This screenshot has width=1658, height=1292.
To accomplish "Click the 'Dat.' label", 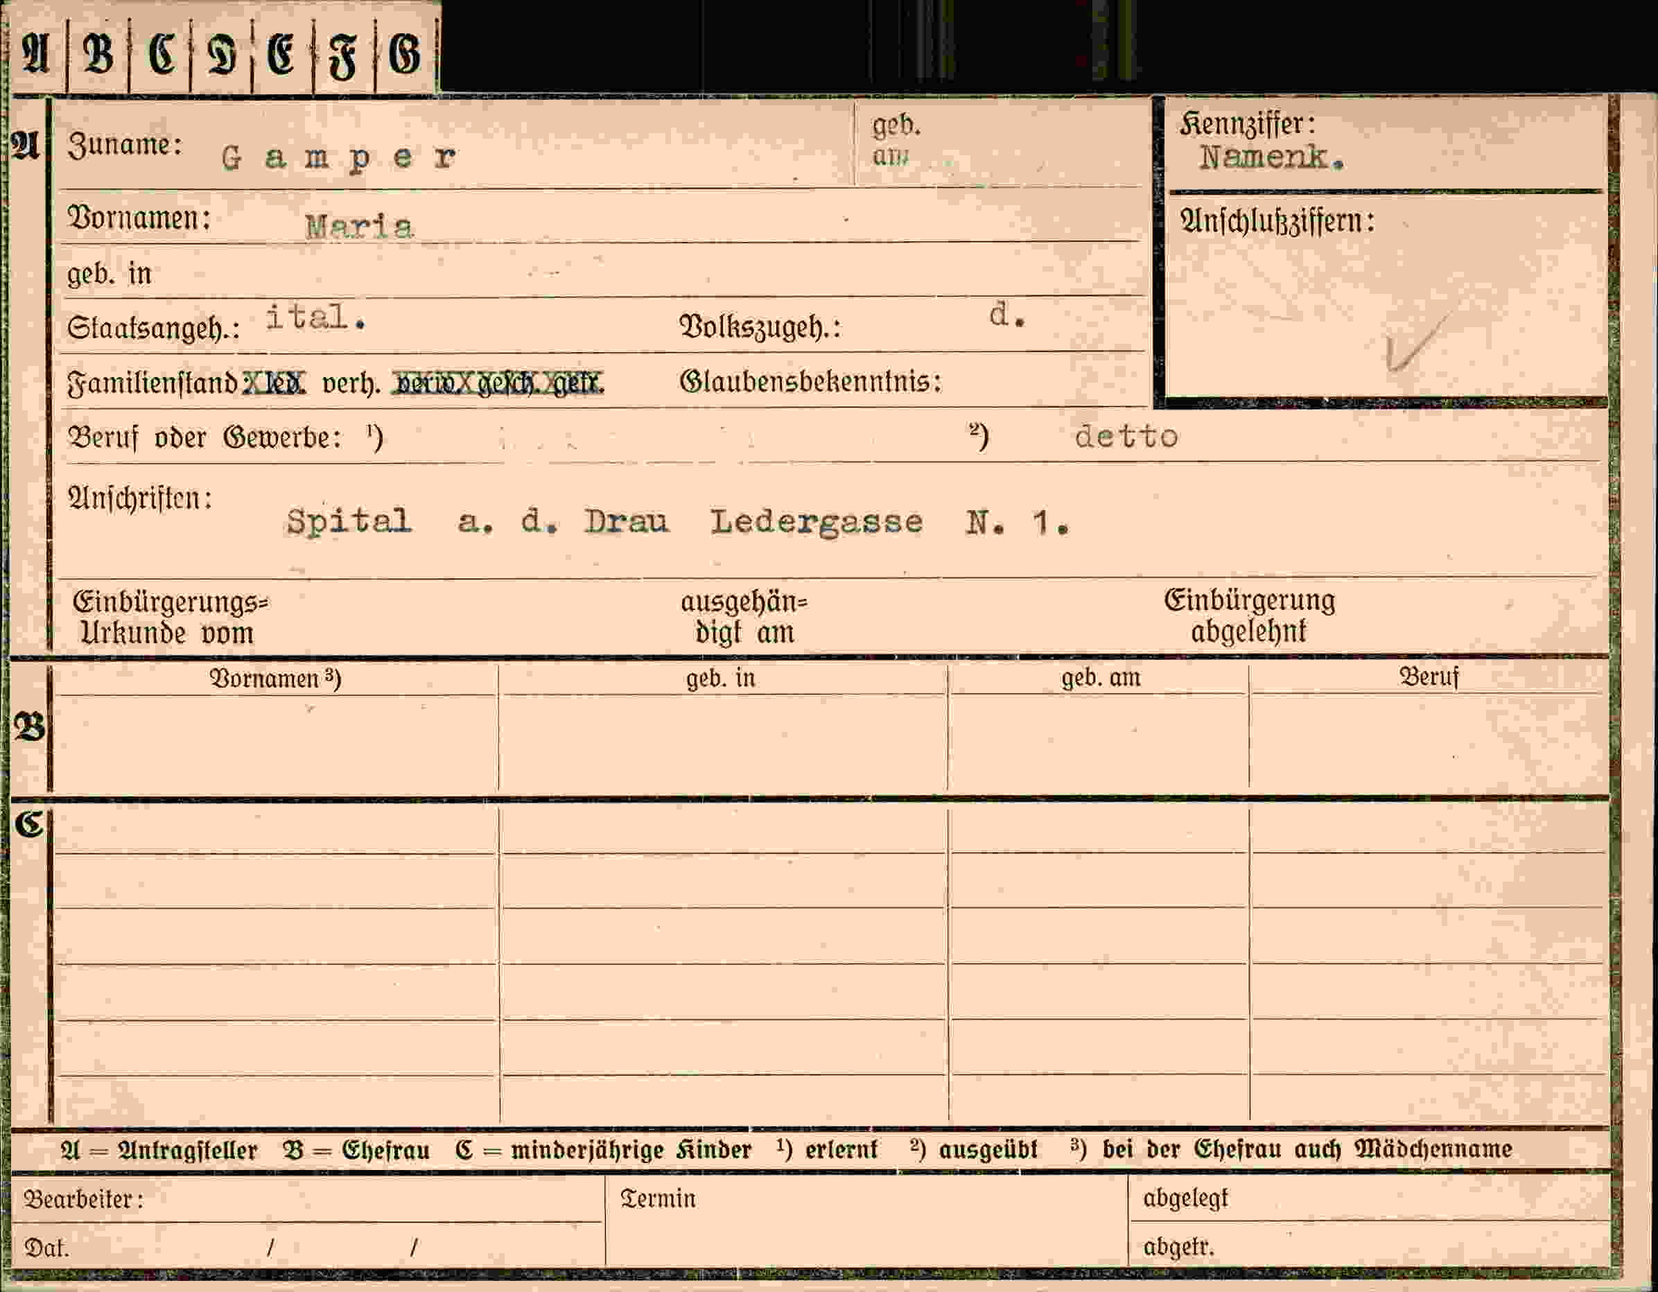I will tap(46, 1248).
